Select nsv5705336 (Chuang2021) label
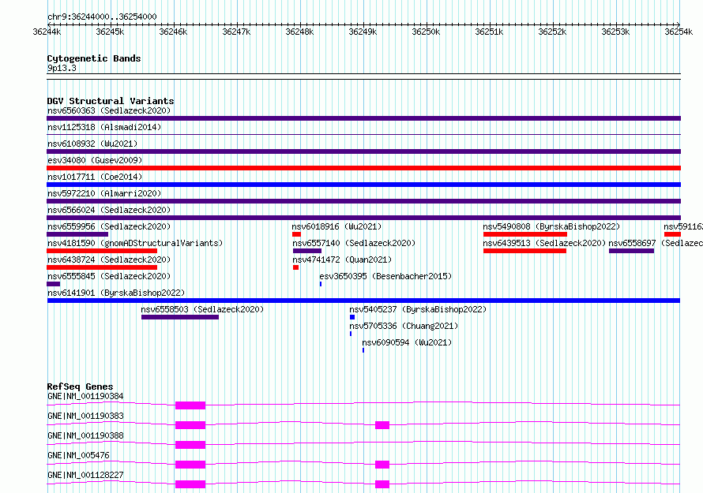The width and height of the screenshot is (703, 493). [x=404, y=326]
